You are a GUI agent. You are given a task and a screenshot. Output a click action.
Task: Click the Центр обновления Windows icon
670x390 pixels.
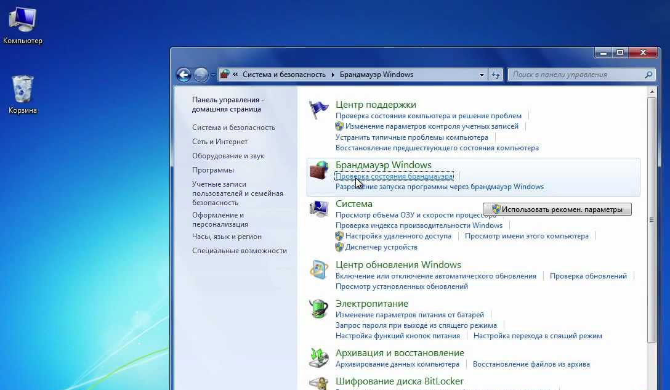319,270
